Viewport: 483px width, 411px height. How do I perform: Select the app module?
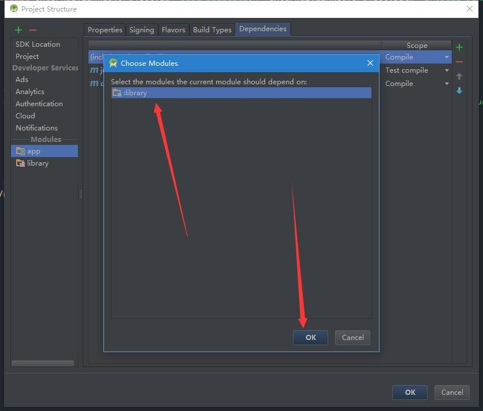point(44,151)
